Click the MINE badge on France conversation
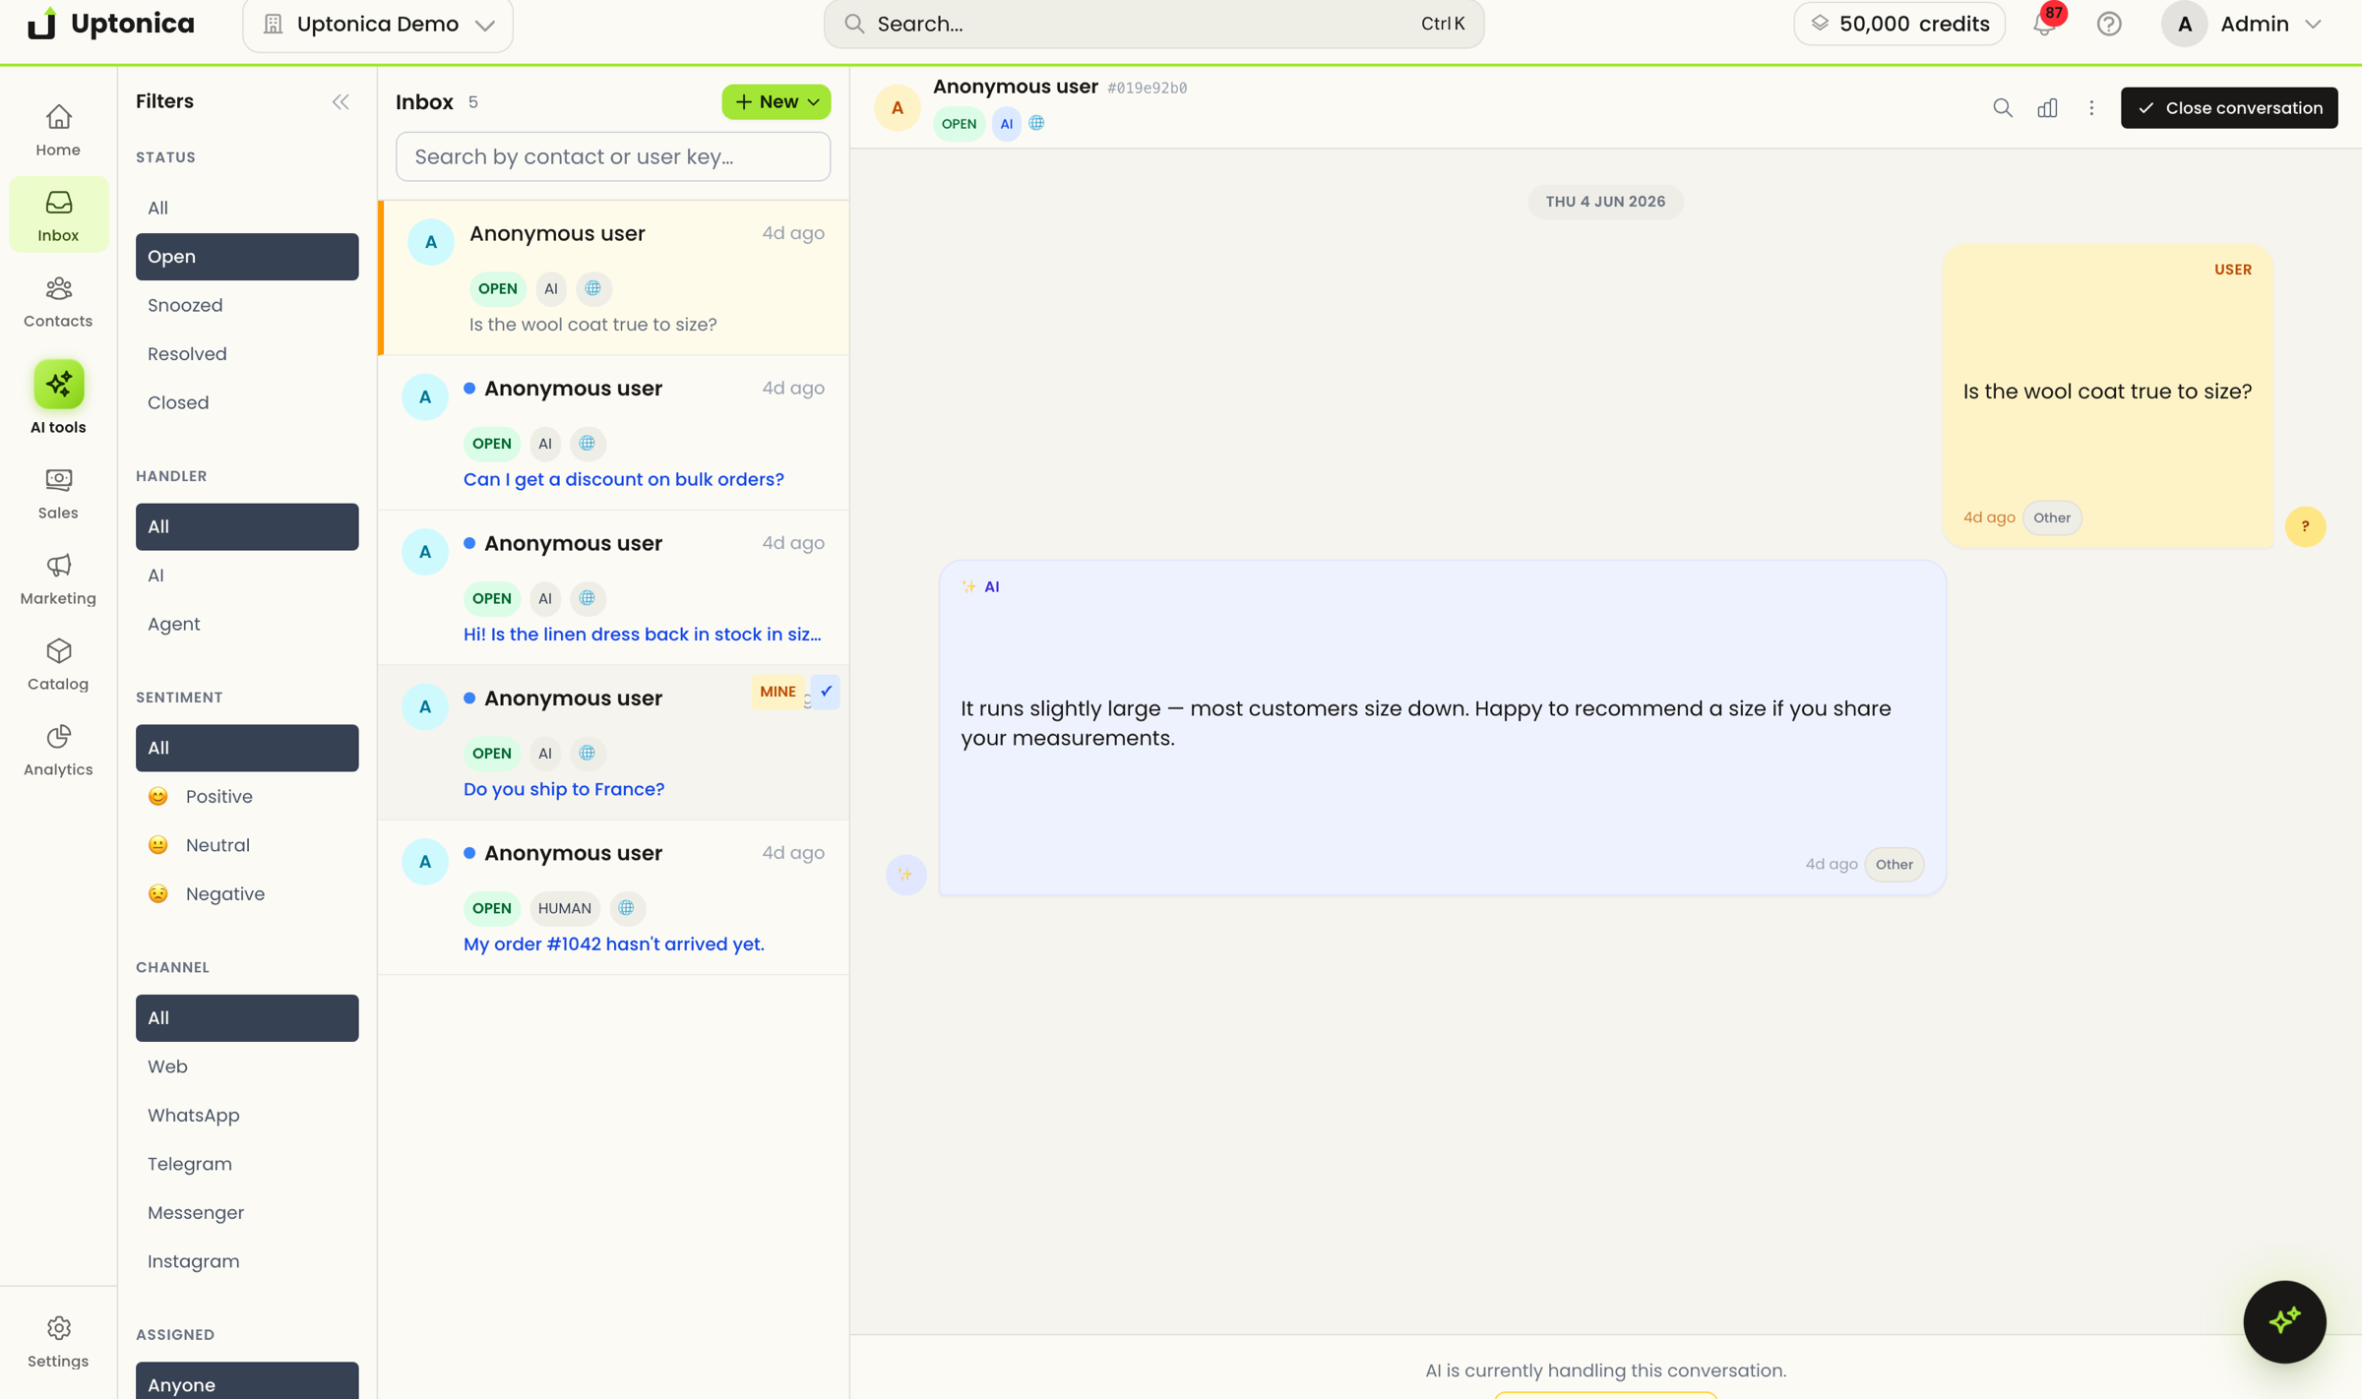The image size is (2362, 1399). coord(777,691)
